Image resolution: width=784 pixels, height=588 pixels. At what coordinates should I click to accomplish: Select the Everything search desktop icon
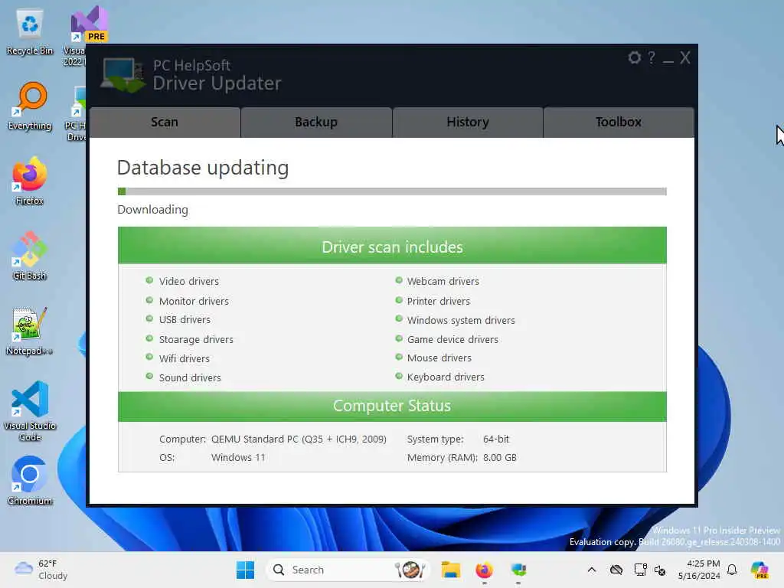[x=30, y=106]
